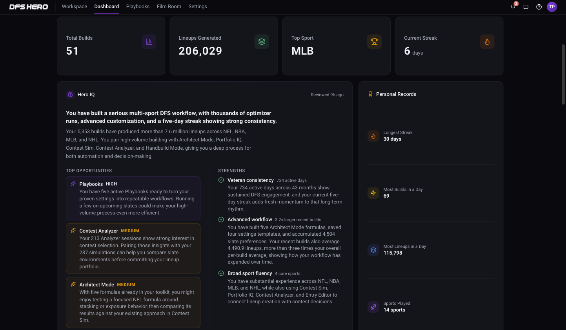
Task: Click the 'STRENGTHS' section label
Action: (232, 170)
